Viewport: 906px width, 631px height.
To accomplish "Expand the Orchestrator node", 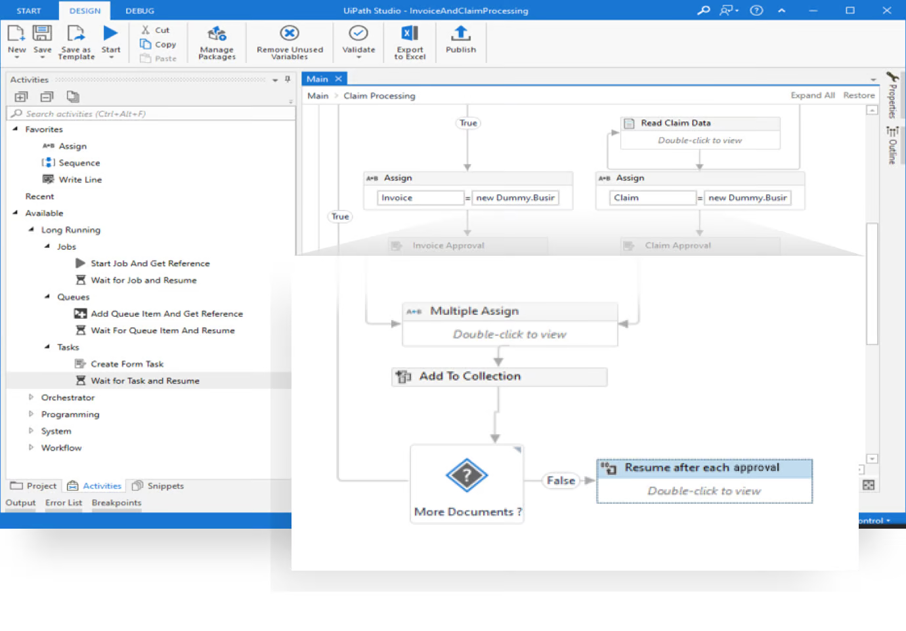I will [x=31, y=397].
